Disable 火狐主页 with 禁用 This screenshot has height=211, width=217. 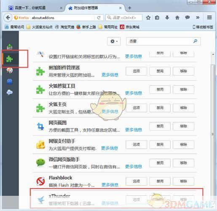tap(160, 108)
